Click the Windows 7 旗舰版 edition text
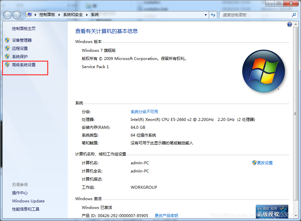The image size is (301, 221). (x=99, y=50)
